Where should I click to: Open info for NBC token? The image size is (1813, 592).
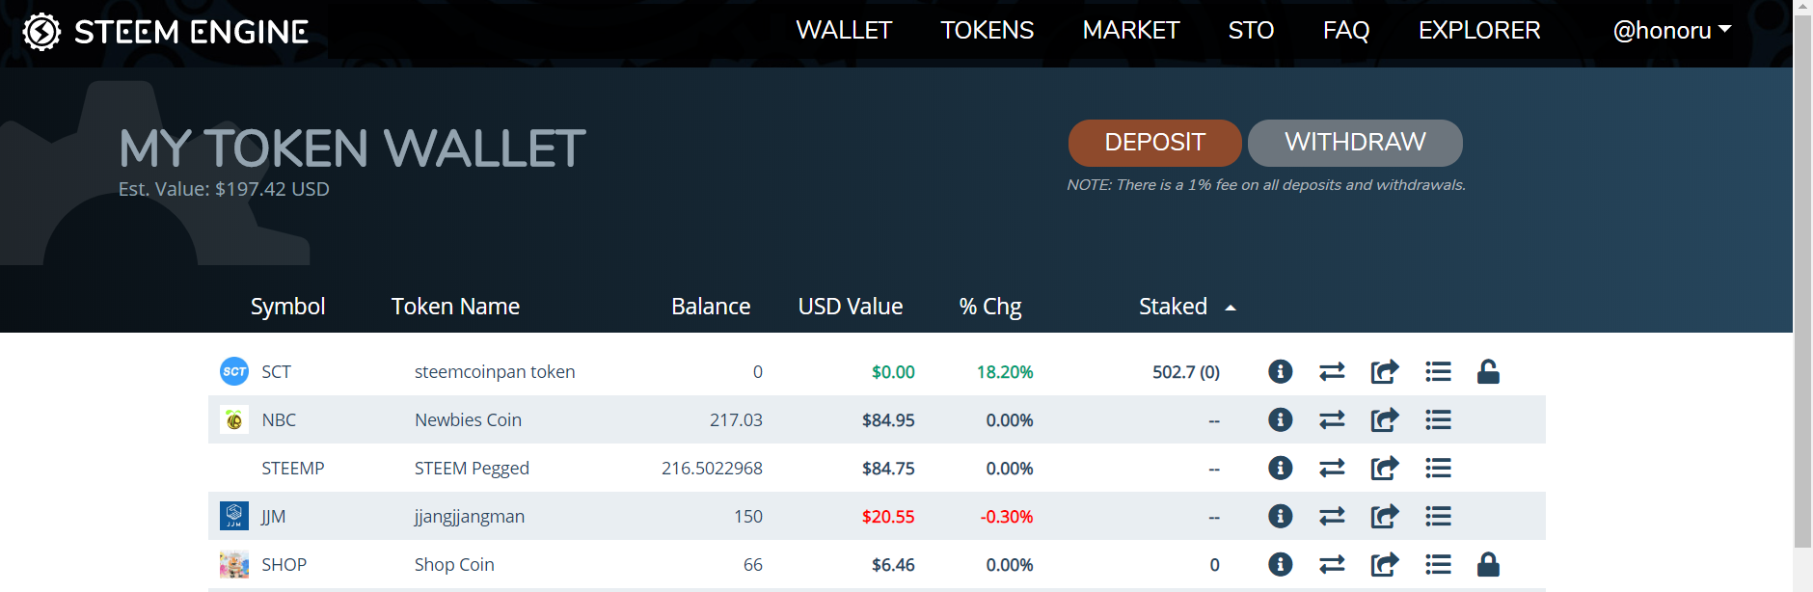(x=1280, y=419)
